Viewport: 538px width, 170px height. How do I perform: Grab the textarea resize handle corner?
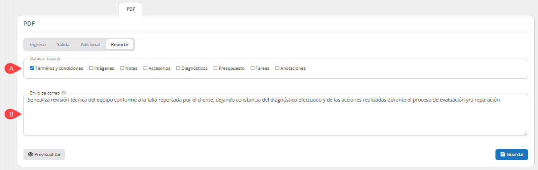coord(526,133)
